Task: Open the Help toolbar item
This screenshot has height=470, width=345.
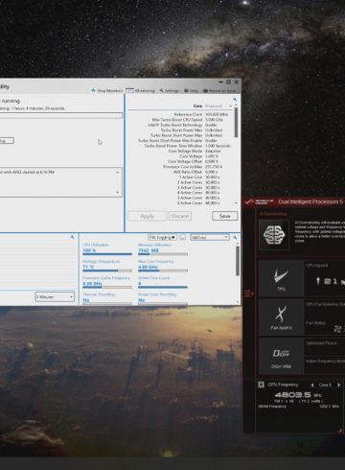Action: [191, 90]
